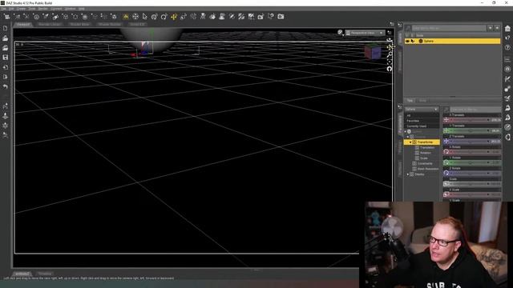Open the Perspective View camera dropdown
513x288 pixels.
click(x=365, y=33)
